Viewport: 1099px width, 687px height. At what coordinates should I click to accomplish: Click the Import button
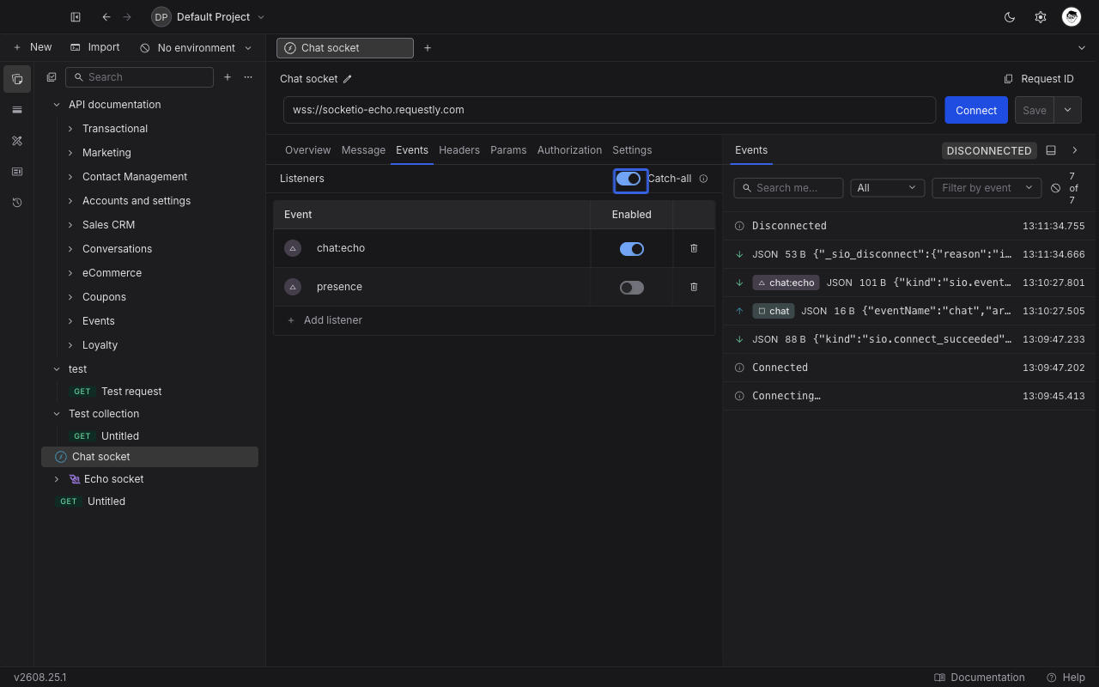coord(95,48)
